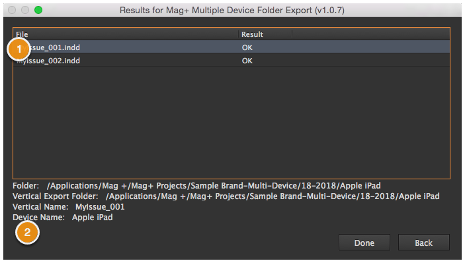Select the MyIssue_002.indd row
This screenshot has width=465, height=263.
(x=232, y=61)
